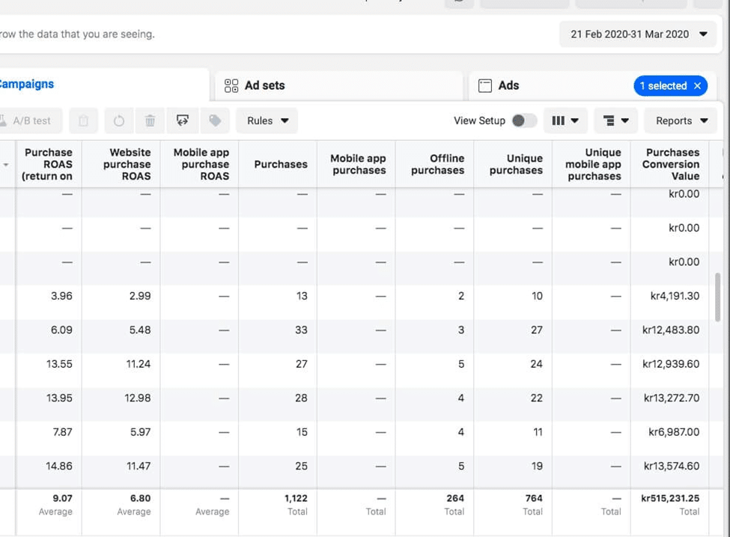Click the conversion value kr6,987.00
This screenshot has width=730, height=537.
(674, 432)
